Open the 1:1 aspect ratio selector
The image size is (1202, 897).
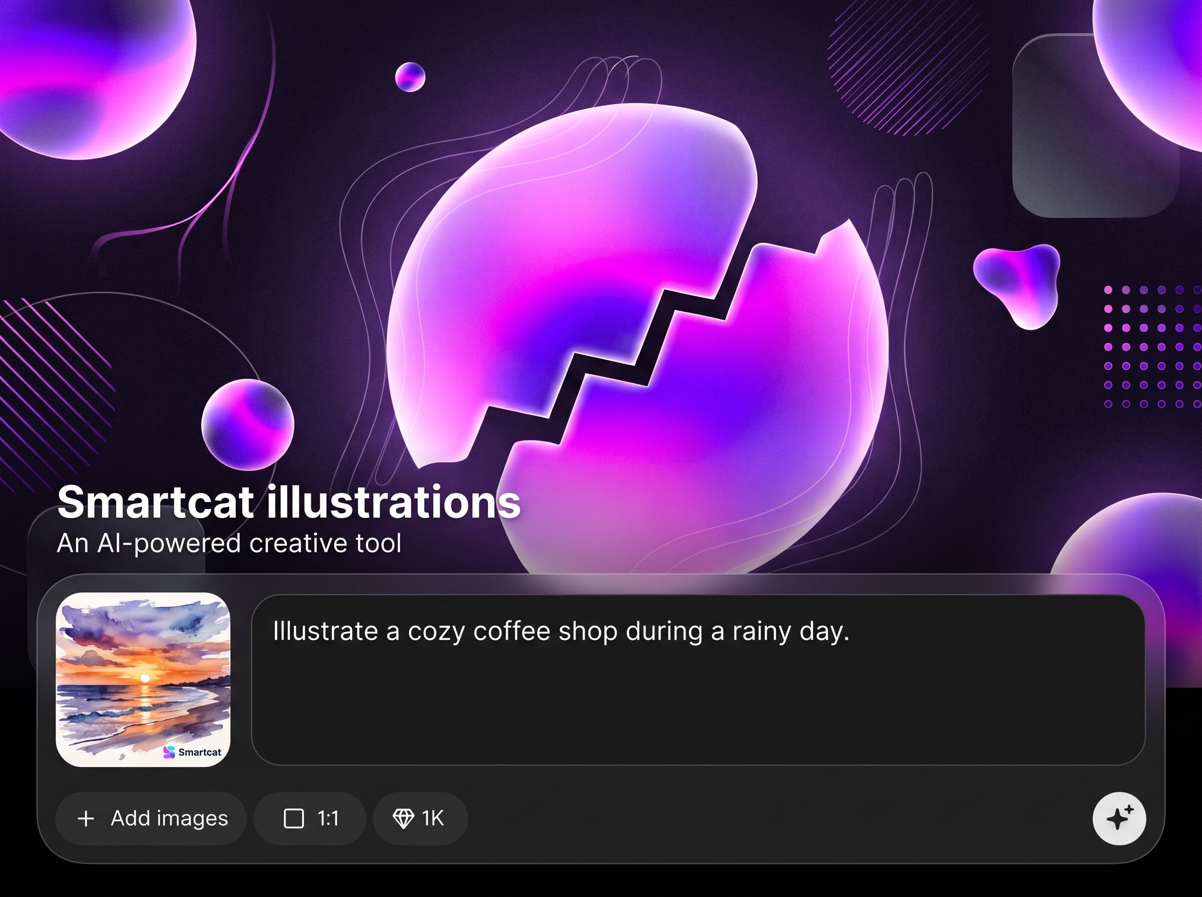tap(310, 818)
